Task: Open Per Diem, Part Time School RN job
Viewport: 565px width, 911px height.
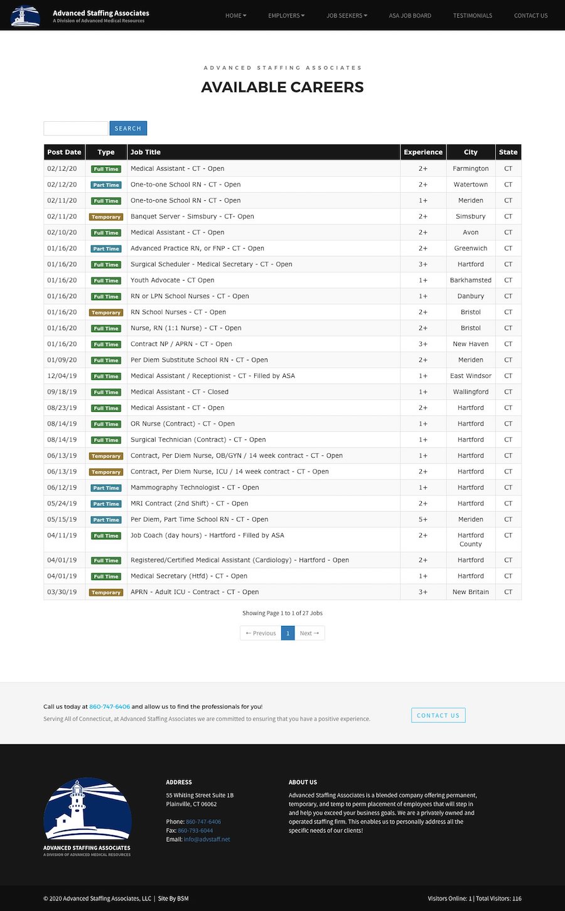Action: coord(200,520)
